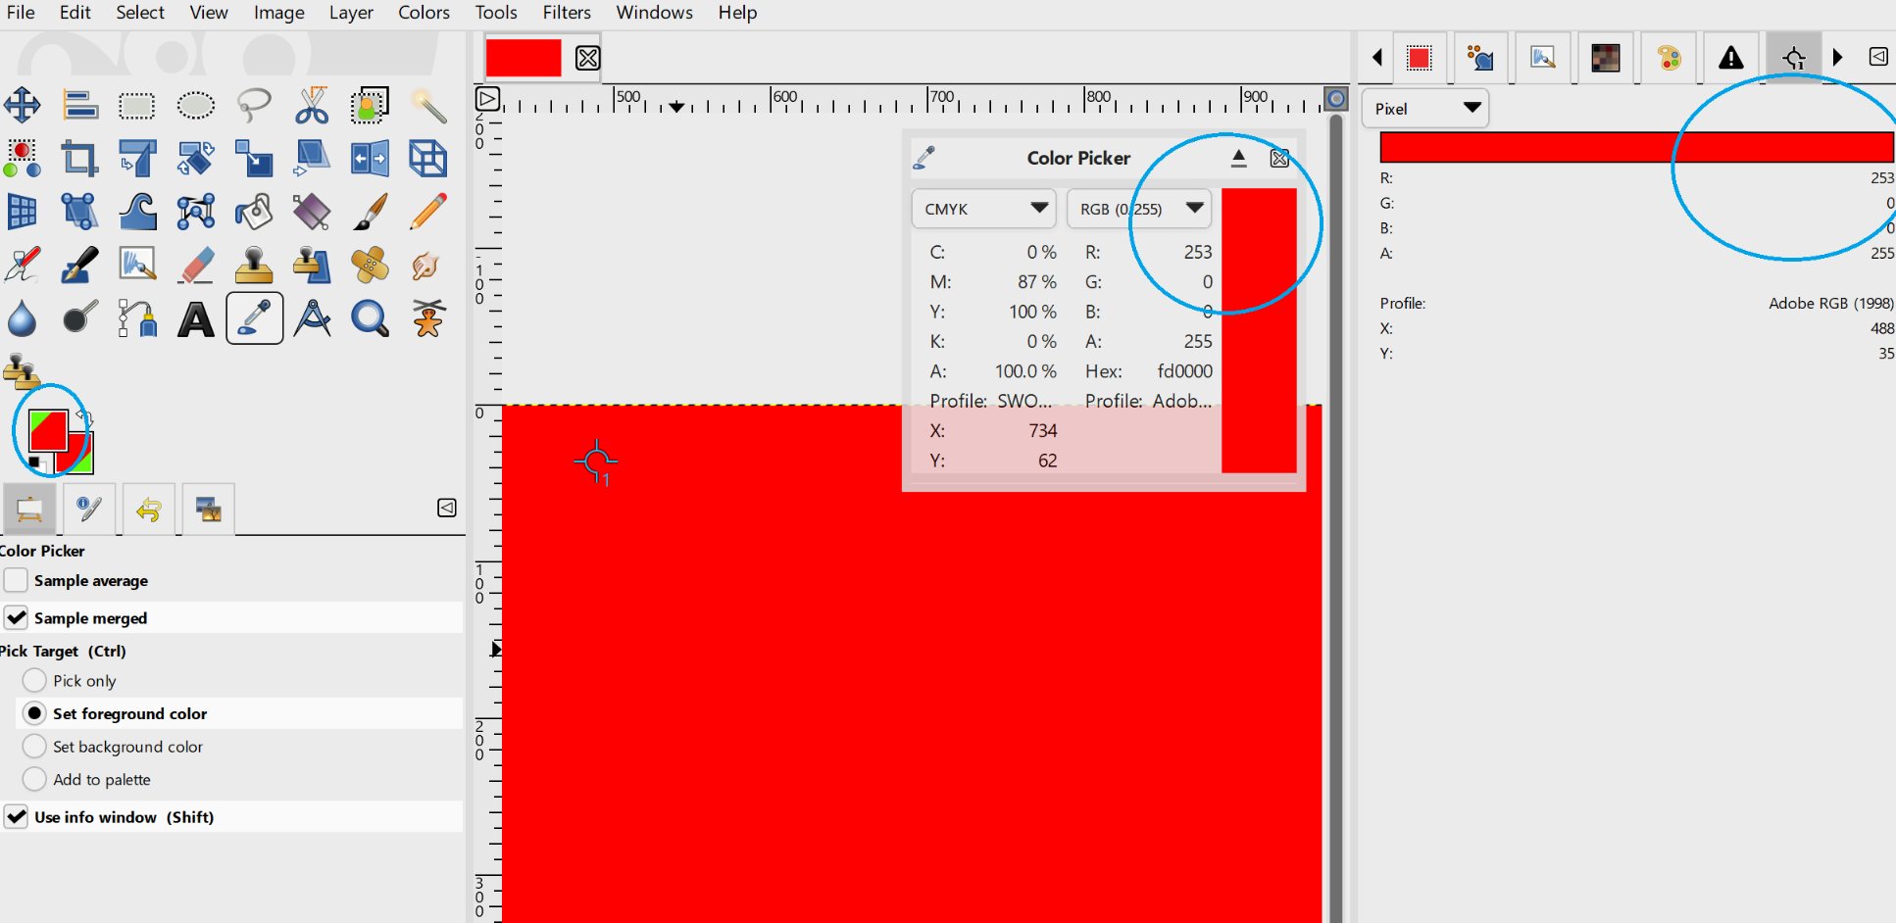Open the Filters menu

coord(566,13)
